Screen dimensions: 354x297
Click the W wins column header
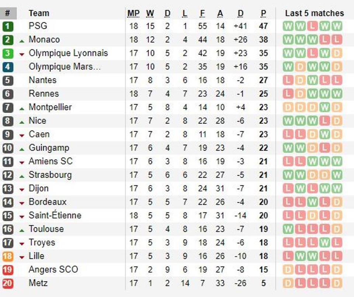150,14
